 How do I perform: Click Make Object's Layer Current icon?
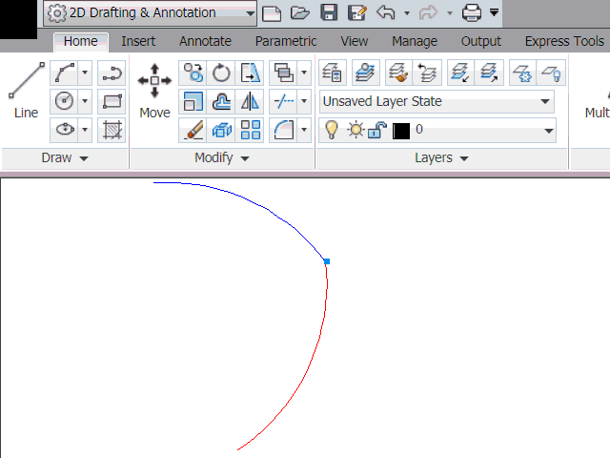click(366, 73)
